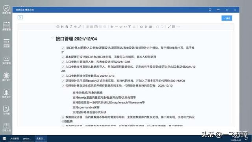Open 日程计划 grid icon in the sidebar
The height and width of the screenshot is (142, 252).
(6, 127)
